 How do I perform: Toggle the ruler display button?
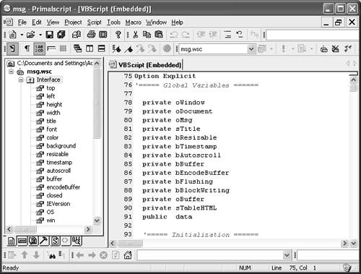51,48
